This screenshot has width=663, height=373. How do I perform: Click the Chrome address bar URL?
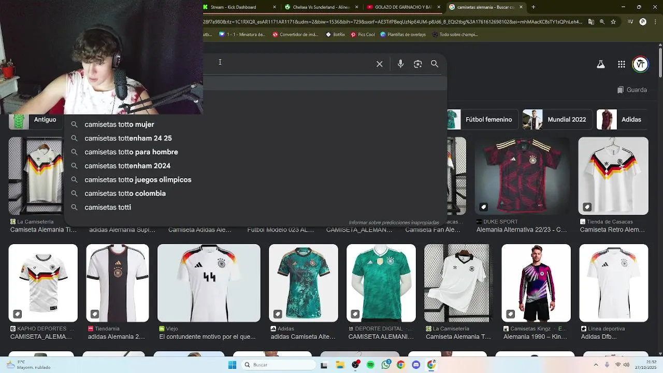coord(393,22)
